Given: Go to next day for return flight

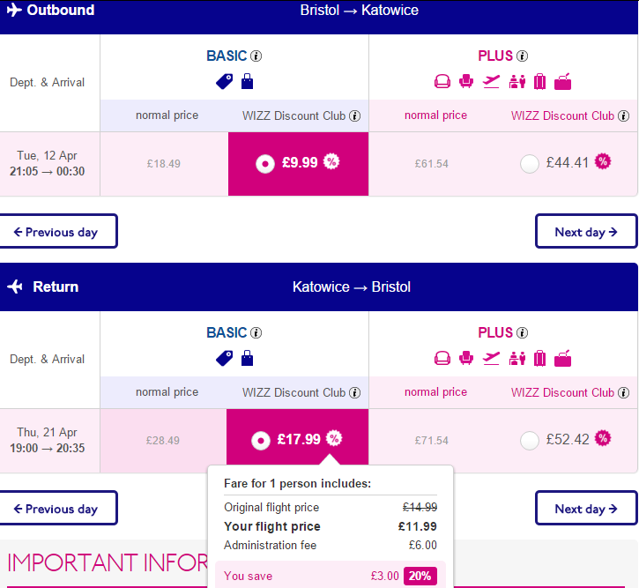Looking at the screenshot, I should click(x=586, y=508).
